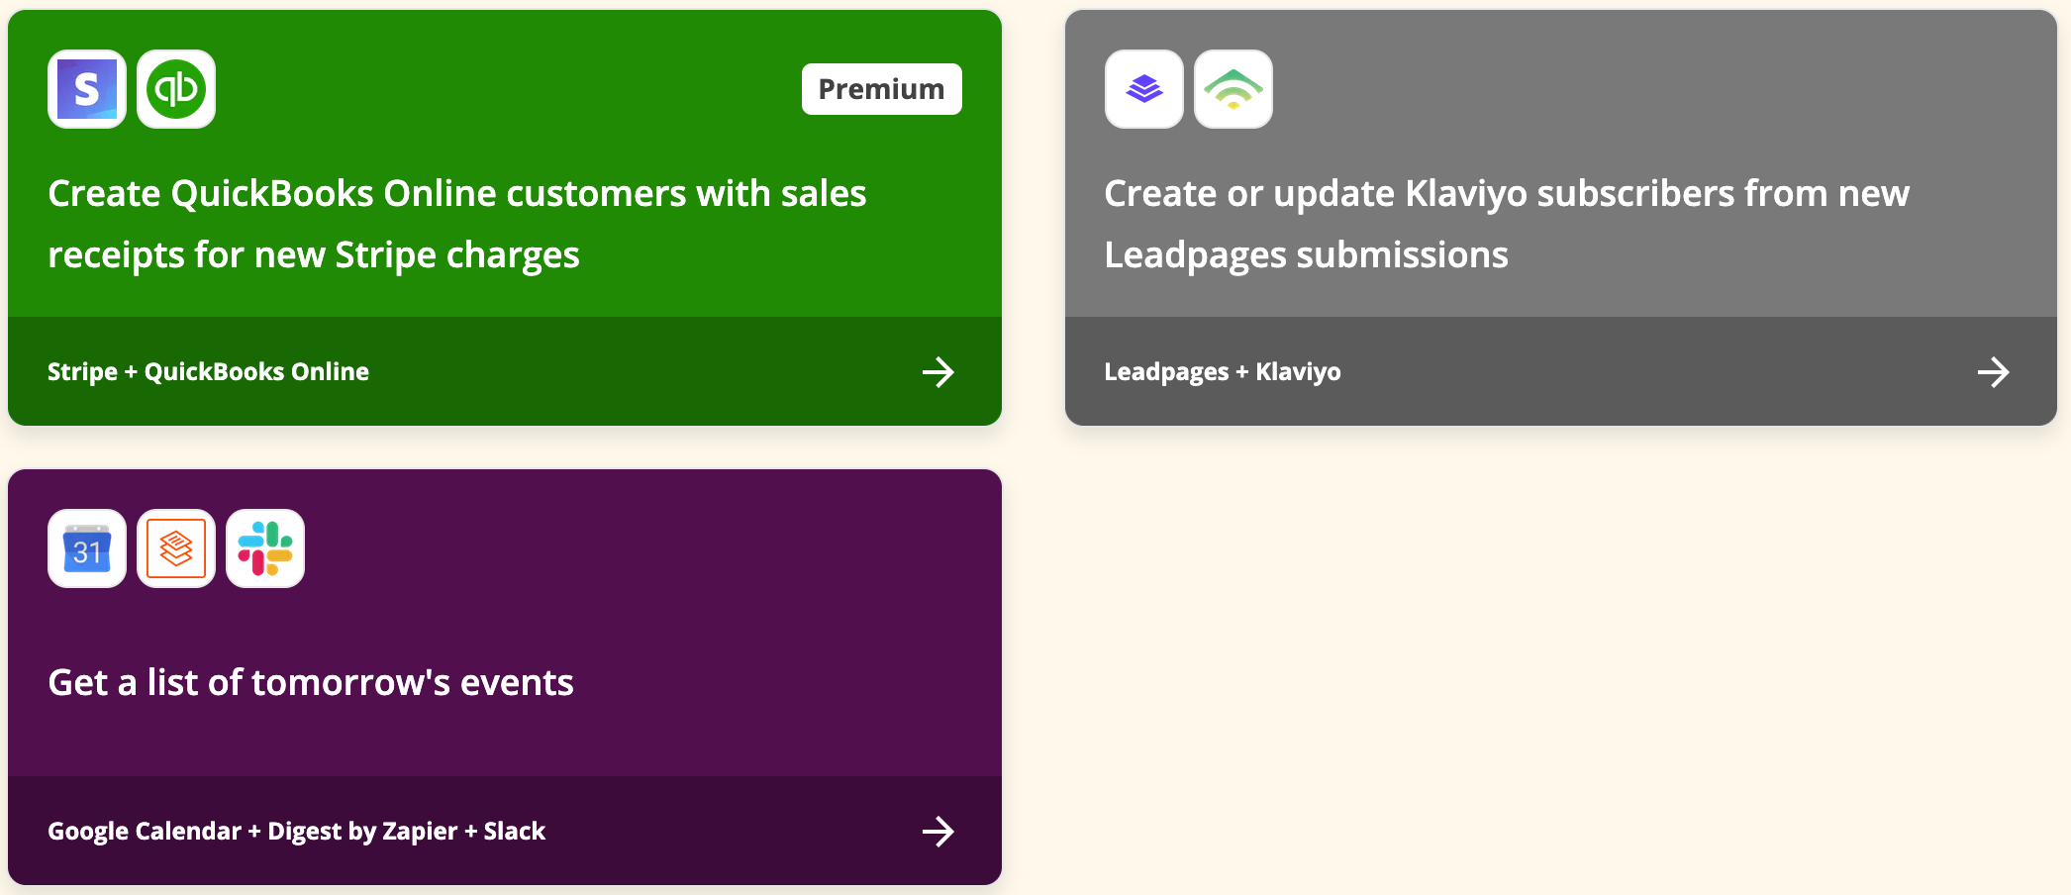Screen dimensions: 2071x895
Task: Click the Google Calendar app icon
Action: (x=87, y=548)
